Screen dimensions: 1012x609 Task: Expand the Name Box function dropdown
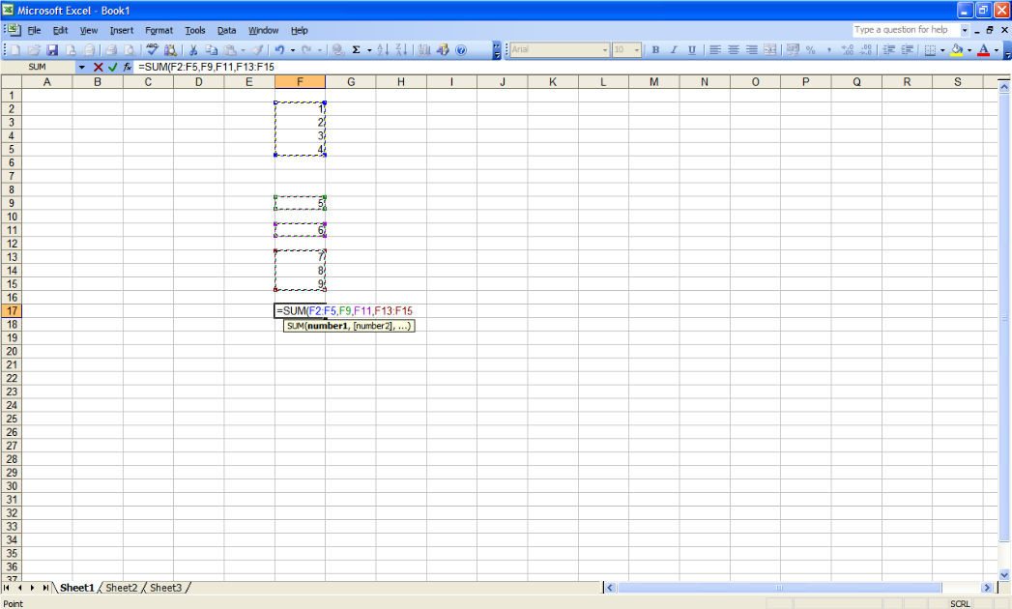pos(81,67)
